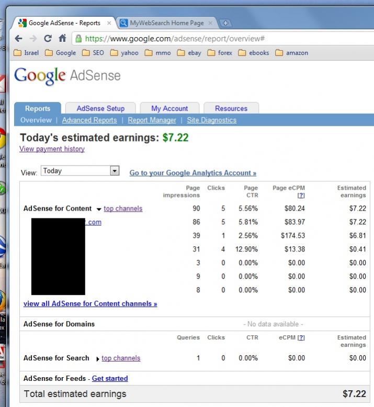Image resolution: width=374 pixels, height=407 pixels.
Task: Reload the page with the refresh icon
Action: click(48, 39)
